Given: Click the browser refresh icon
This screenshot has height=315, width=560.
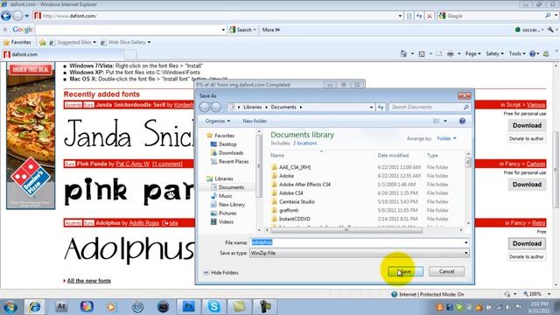Looking at the screenshot, I should pyautogui.click(x=419, y=16).
